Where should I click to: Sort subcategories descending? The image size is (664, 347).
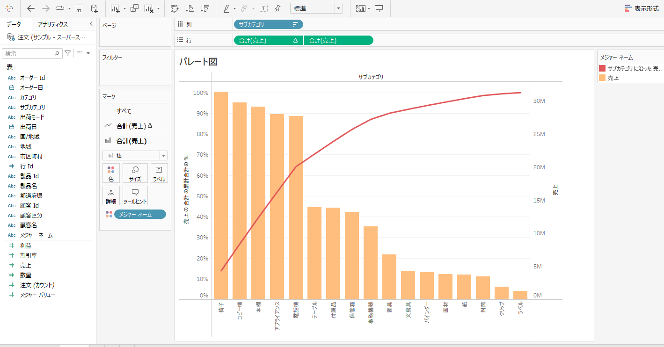click(x=204, y=8)
